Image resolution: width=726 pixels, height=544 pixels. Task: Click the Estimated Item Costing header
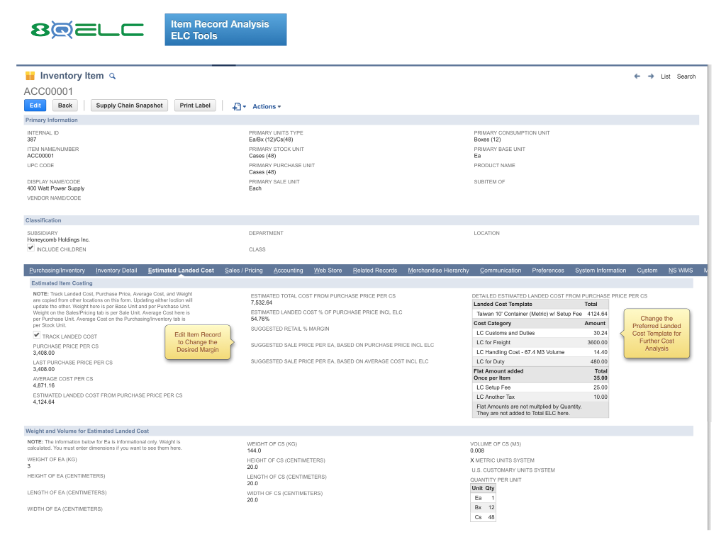point(361,283)
